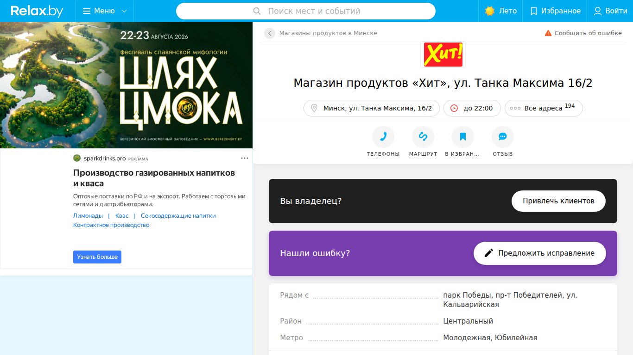Open Все адреса 194 list
The height and width of the screenshot is (355, 633).
(x=544, y=108)
